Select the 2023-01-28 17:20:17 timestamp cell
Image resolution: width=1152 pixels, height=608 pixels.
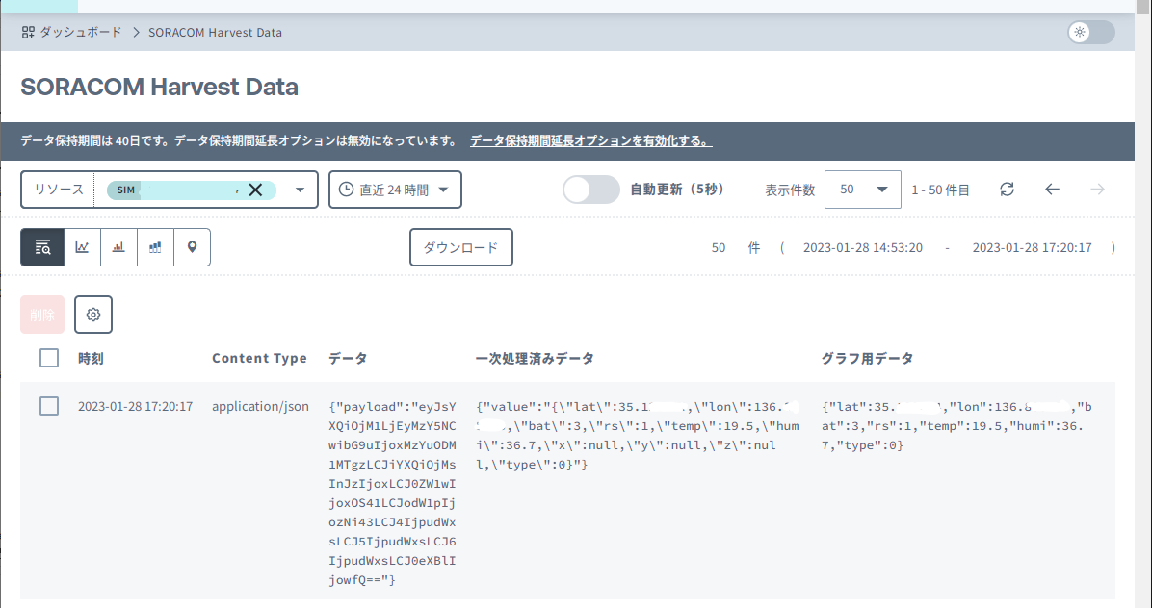pyautogui.click(x=135, y=406)
